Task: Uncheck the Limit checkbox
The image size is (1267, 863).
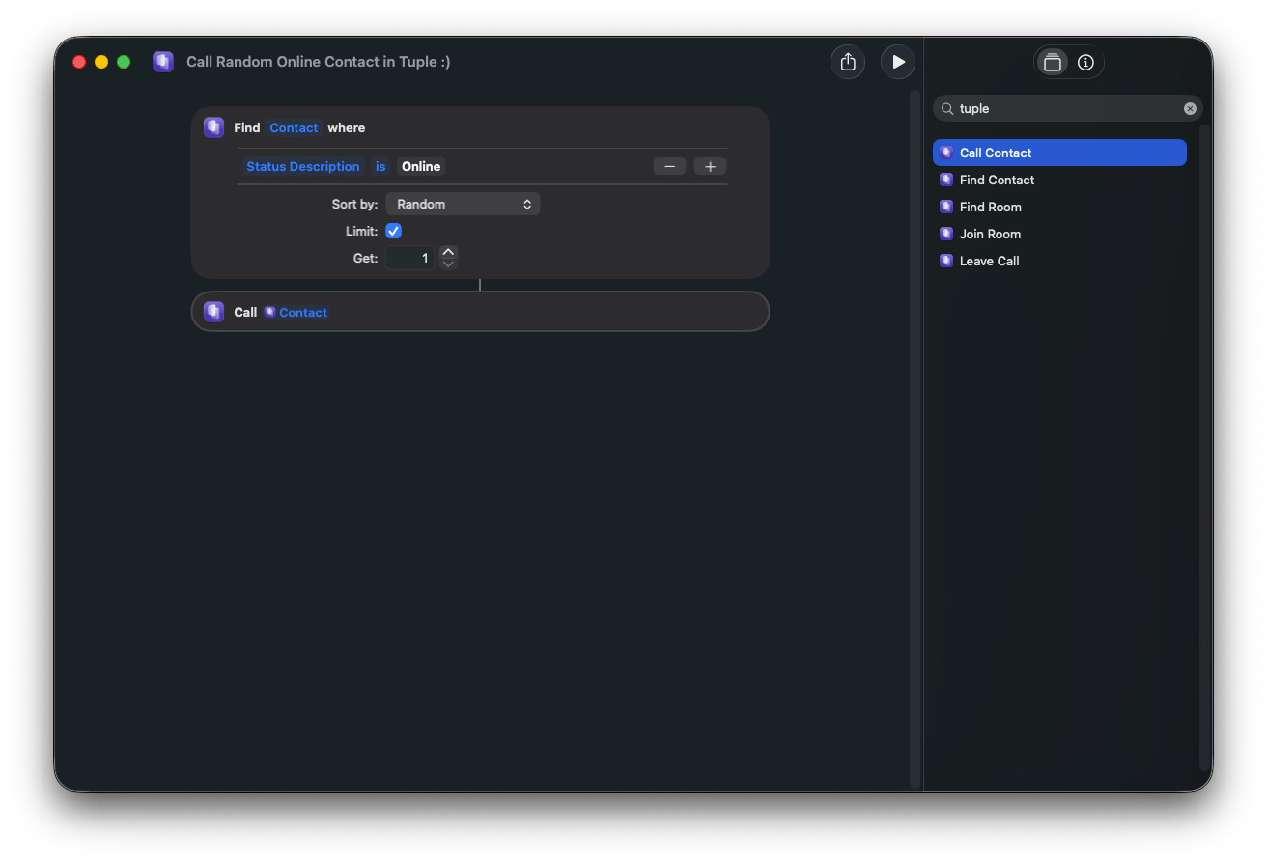Action: coord(393,231)
